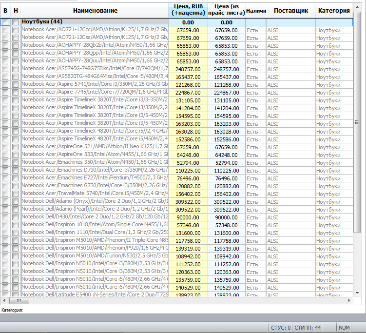Select Notebook Acer/AOHAPPY-28Quu row name

click(95, 61)
